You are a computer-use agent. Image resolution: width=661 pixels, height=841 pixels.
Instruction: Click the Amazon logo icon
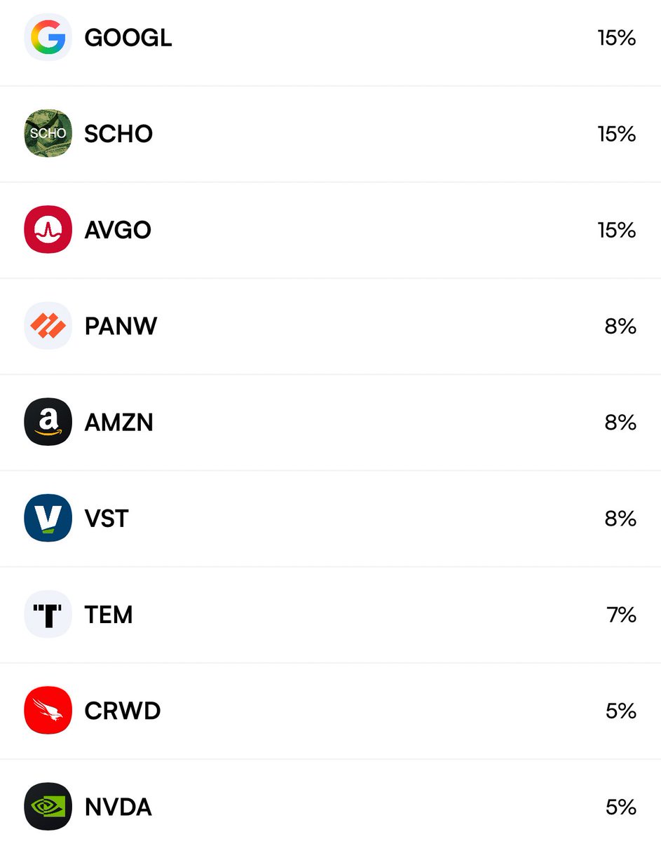click(48, 422)
